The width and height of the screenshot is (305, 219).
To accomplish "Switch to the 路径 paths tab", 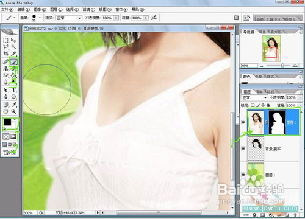I will click(271, 92).
